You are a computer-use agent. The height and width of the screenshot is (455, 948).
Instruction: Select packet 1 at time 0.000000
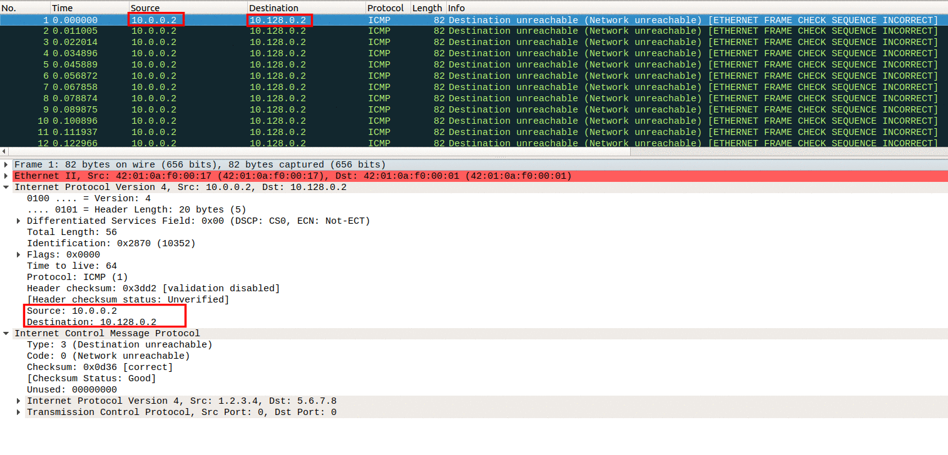[474, 20]
